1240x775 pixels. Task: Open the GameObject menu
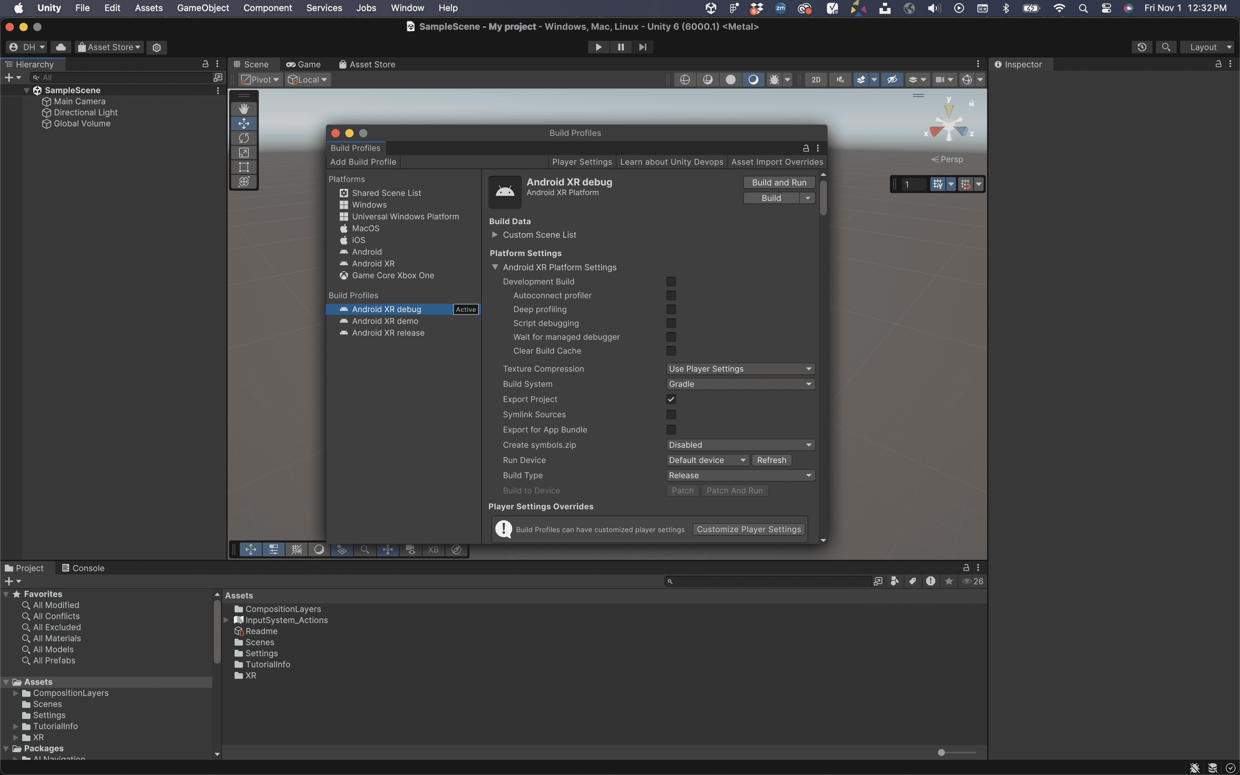click(x=203, y=8)
